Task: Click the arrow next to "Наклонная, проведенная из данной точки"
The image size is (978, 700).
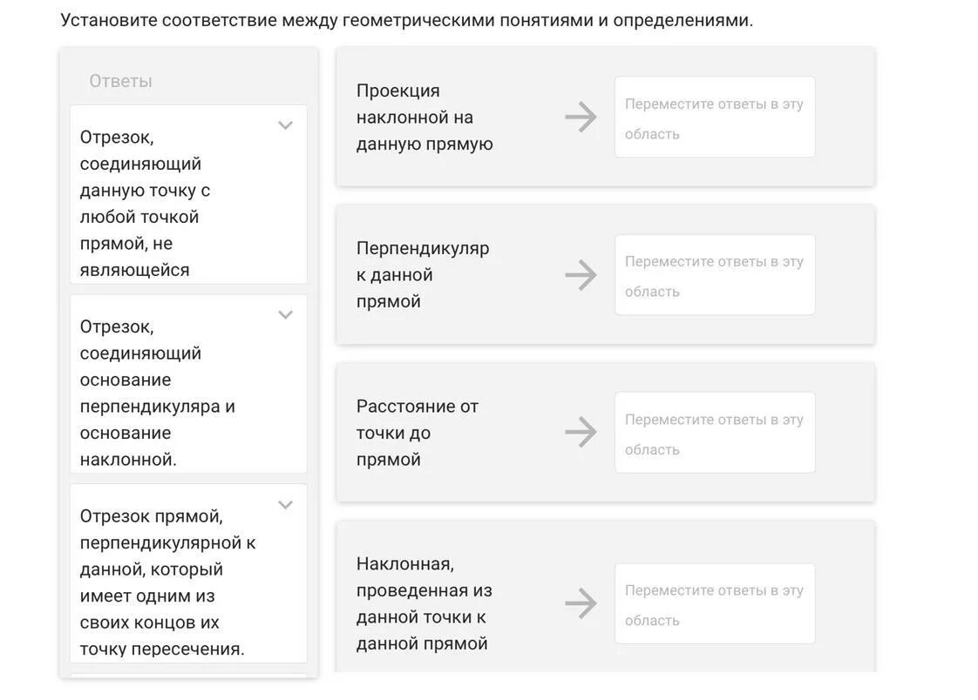Action: coord(581,603)
